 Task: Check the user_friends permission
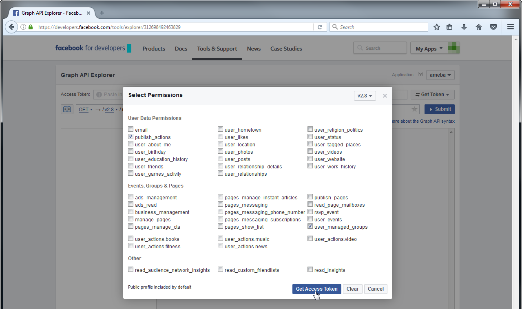pos(130,166)
